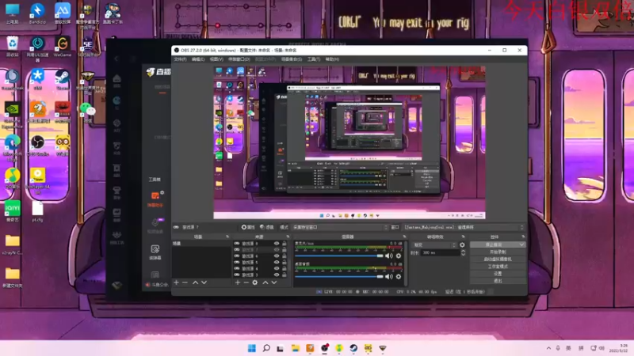
Task: Toggle lock icon of source 8
Action: (x=285, y=244)
